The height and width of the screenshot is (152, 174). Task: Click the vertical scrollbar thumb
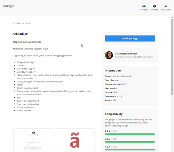click(172, 57)
